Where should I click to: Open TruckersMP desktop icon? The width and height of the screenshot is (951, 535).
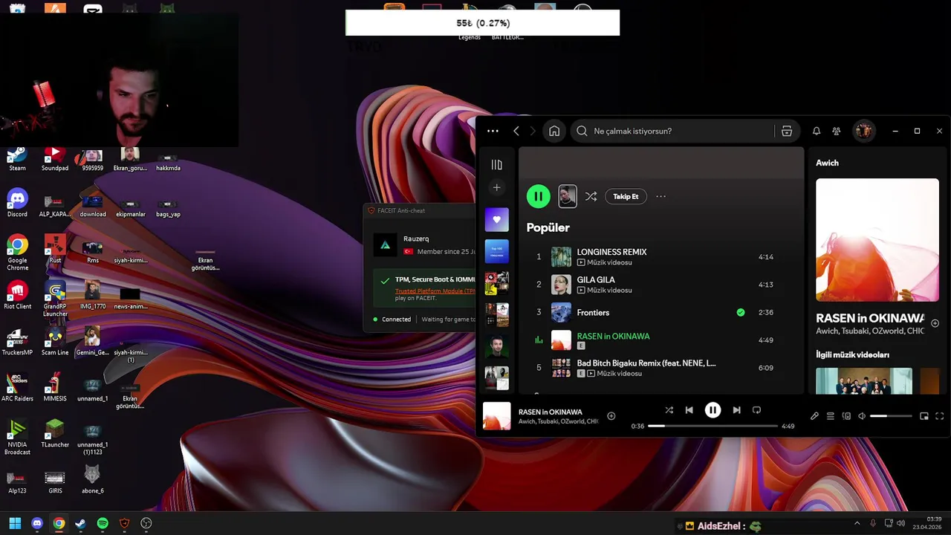(17, 342)
